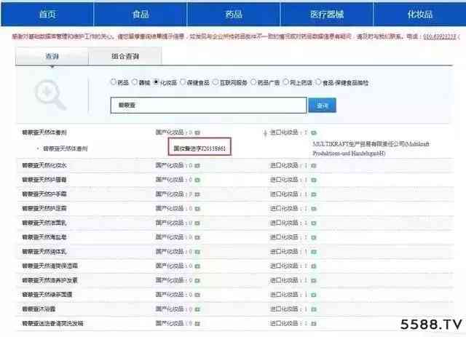Click the blue 查询 search button

(x=322, y=106)
